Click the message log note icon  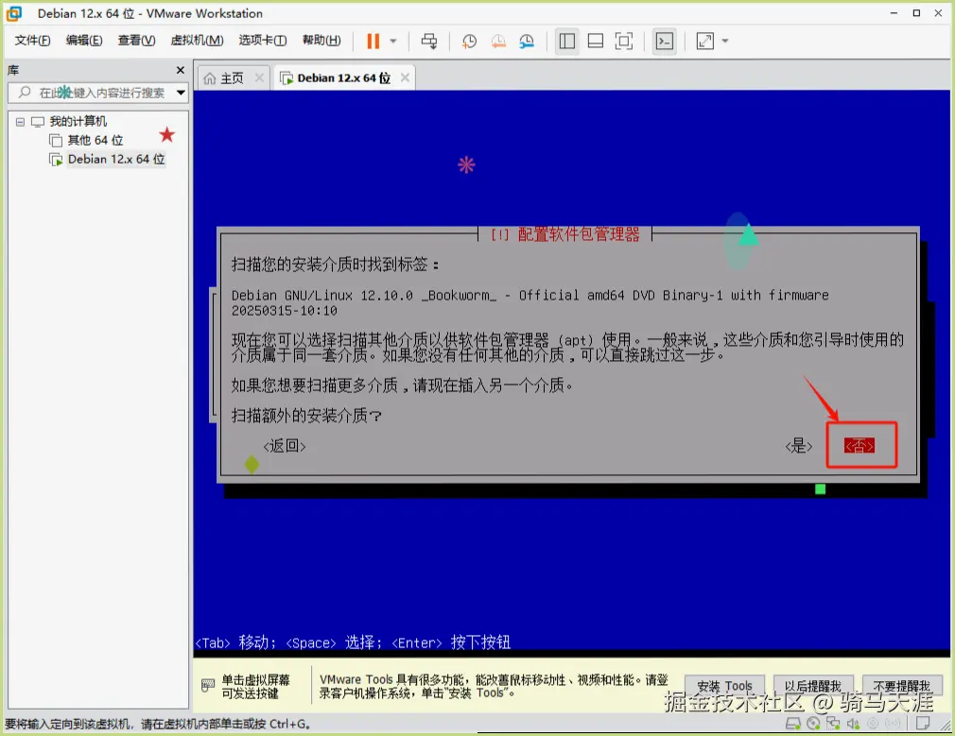click(923, 723)
